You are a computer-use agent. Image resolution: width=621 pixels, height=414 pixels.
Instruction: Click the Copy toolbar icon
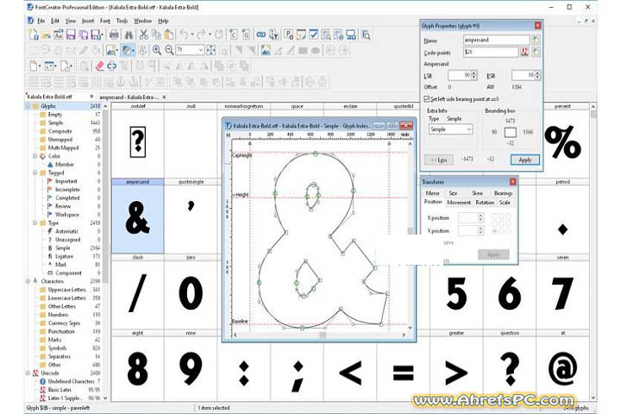pos(156,34)
